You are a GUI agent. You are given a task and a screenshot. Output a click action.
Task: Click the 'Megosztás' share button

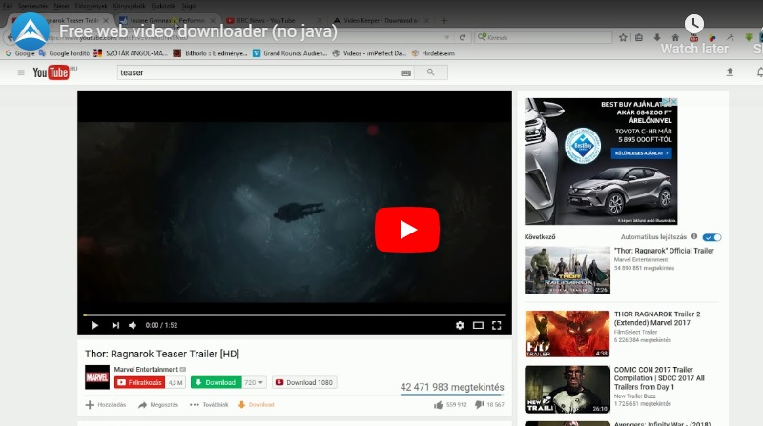[x=158, y=405]
